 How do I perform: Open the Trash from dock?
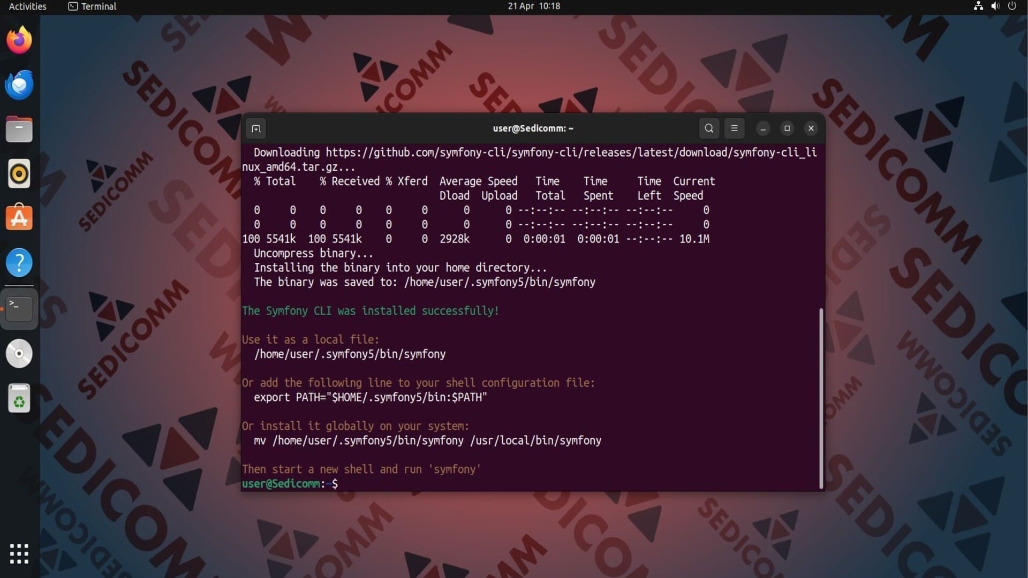(x=19, y=398)
